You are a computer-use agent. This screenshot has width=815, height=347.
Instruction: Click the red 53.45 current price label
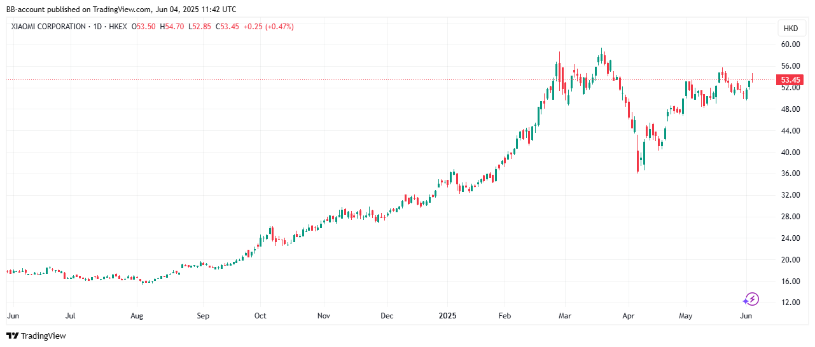790,80
